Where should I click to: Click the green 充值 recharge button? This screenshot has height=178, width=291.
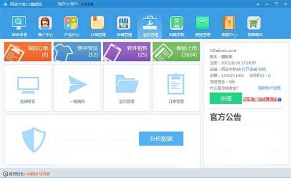(x=226, y=99)
